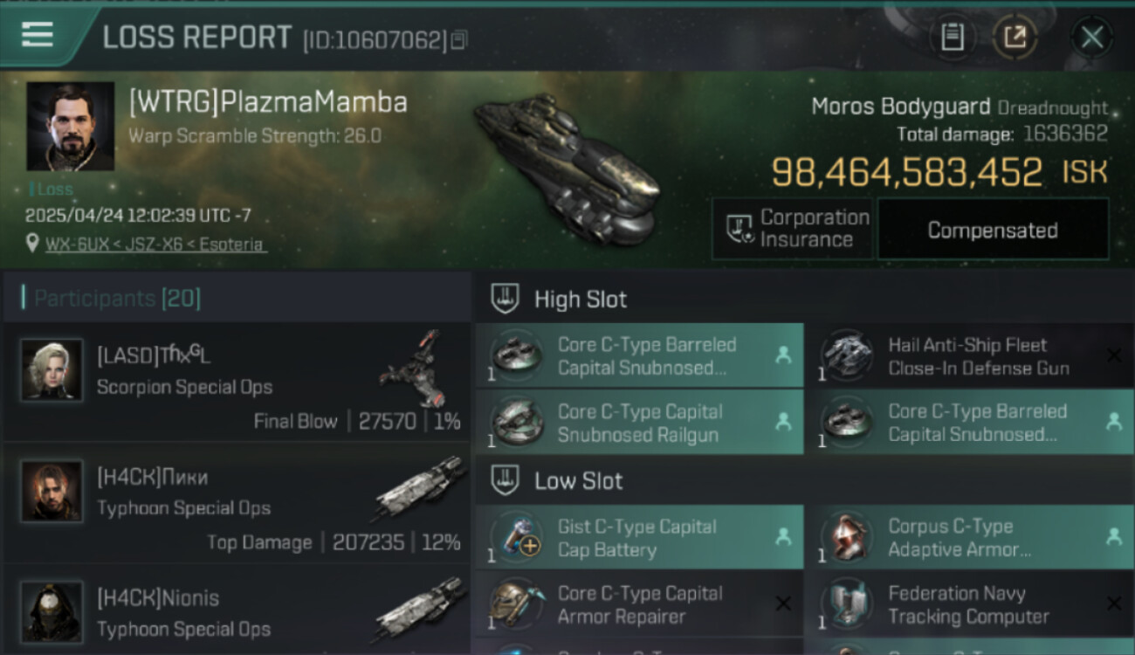Image resolution: width=1135 pixels, height=655 pixels.
Task: Click Nionis's pilot portrait
Action: [x=52, y=610]
